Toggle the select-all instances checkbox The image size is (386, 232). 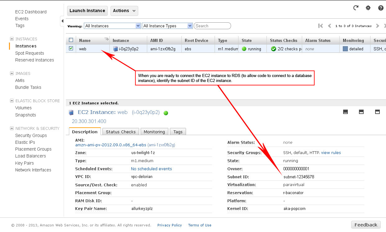pyautogui.click(x=71, y=40)
